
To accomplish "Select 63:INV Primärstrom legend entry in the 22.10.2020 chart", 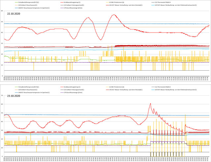I will (115, 2).
